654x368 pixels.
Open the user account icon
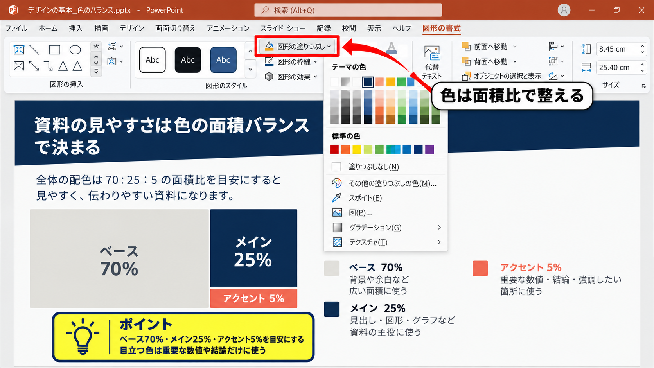(x=564, y=10)
